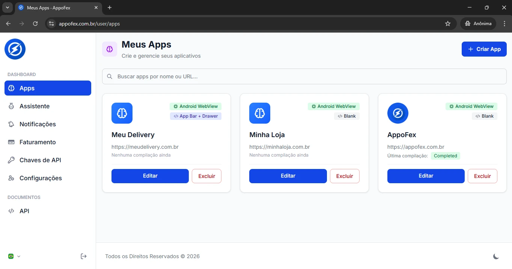Image resolution: width=512 pixels, height=269 pixels.
Task: Open the browser tab list chevron
Action: pos(7,7)
